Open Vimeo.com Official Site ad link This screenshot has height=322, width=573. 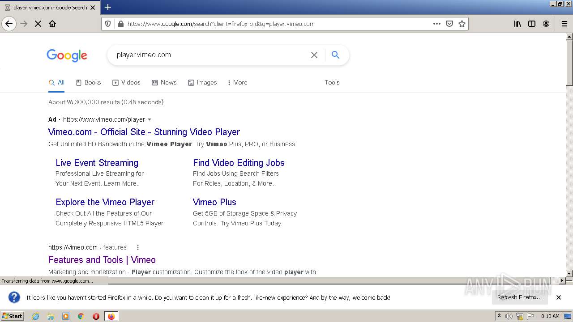(144, 132)
